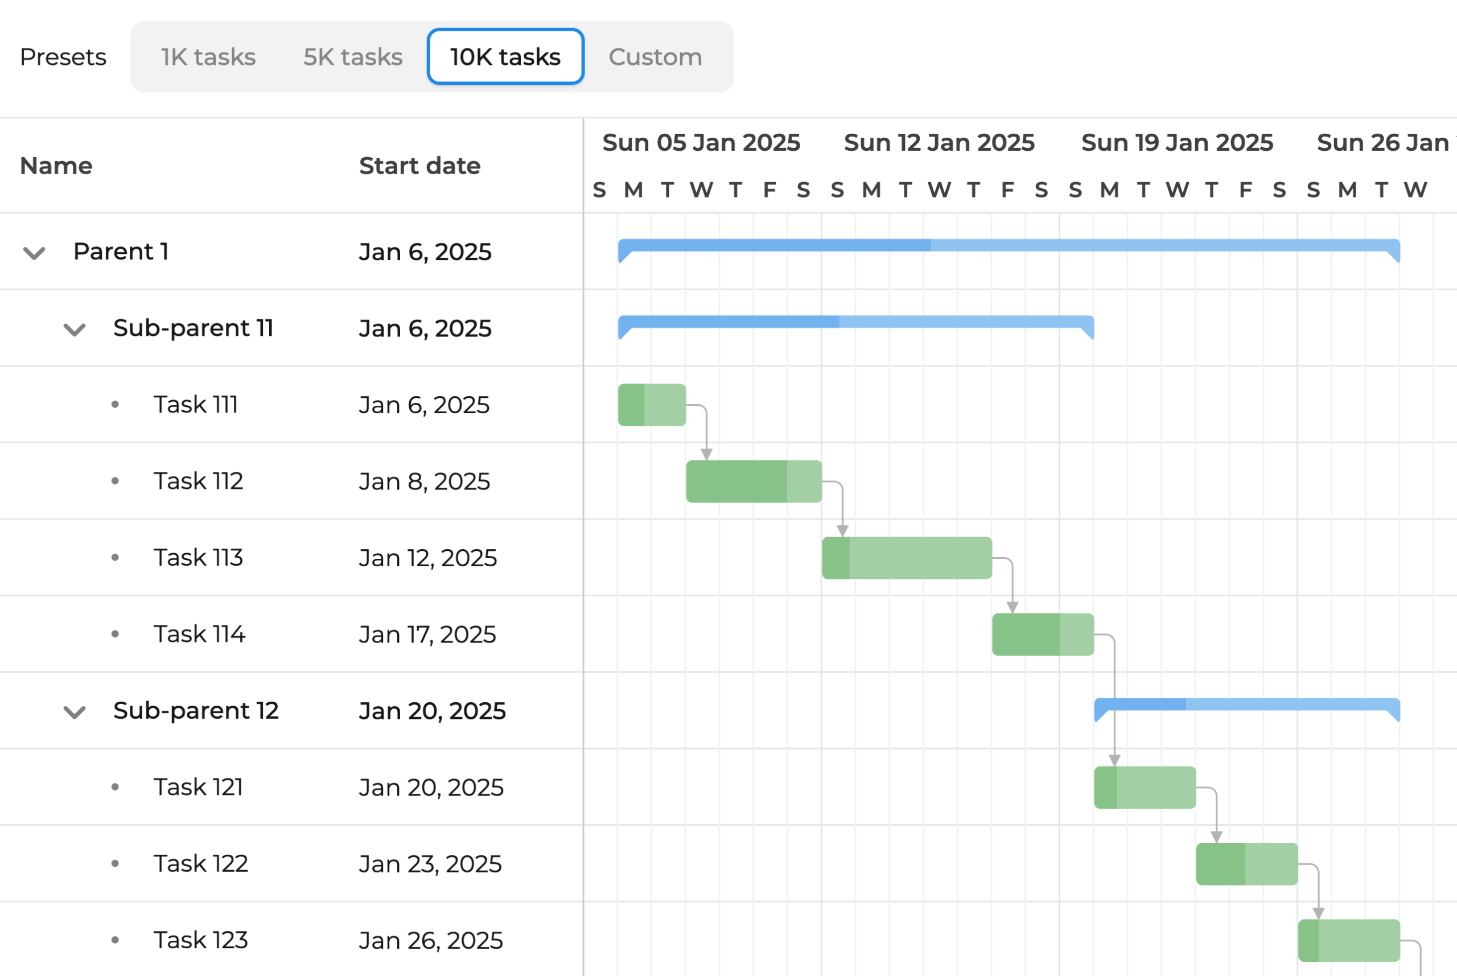Click the Task 111 green bar
This screenshot has width=1457, height=976.
(x=652, y=405)
